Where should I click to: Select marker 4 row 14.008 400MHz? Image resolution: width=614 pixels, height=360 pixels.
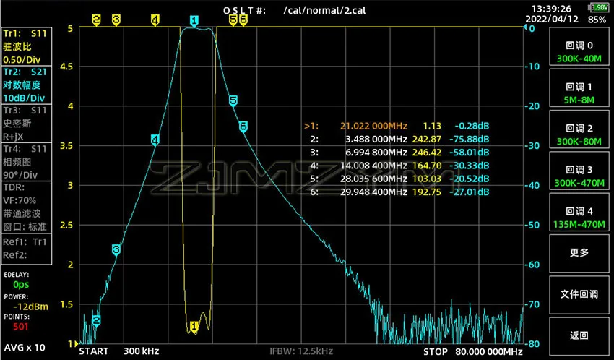click(x=399, y=166)
